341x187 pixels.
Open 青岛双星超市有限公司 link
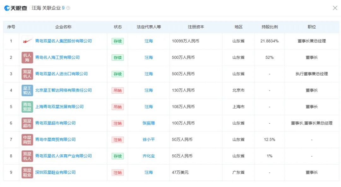56,123
